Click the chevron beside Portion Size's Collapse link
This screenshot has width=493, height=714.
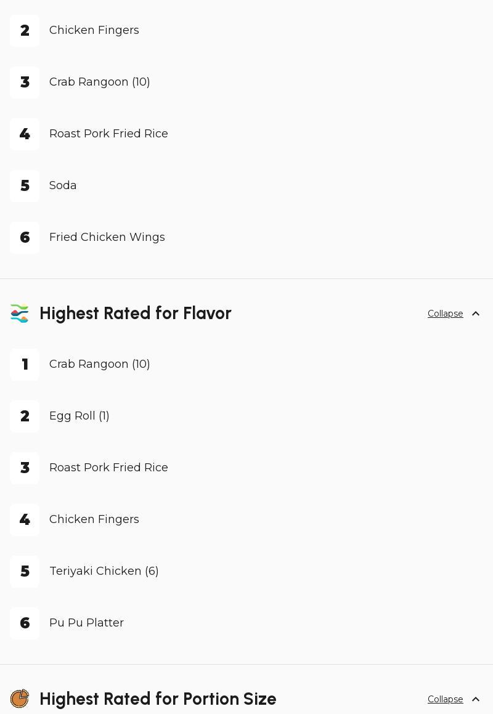[476, 699]
